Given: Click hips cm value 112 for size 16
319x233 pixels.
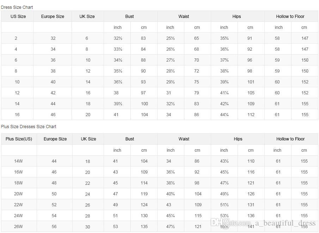Looking at the screenshot, I should (x=251, y=115).
